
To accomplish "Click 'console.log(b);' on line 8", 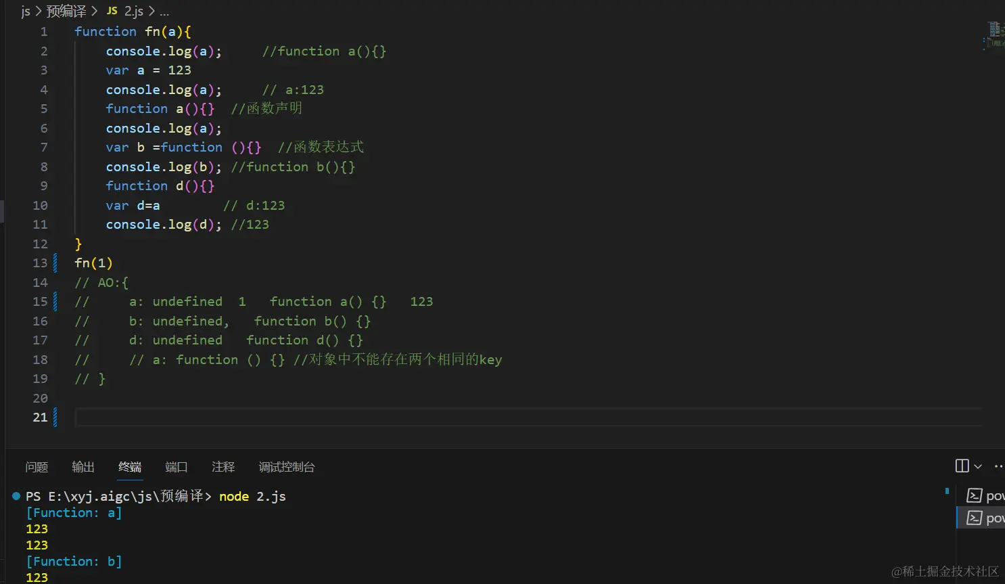I will [x=164, y=167].
